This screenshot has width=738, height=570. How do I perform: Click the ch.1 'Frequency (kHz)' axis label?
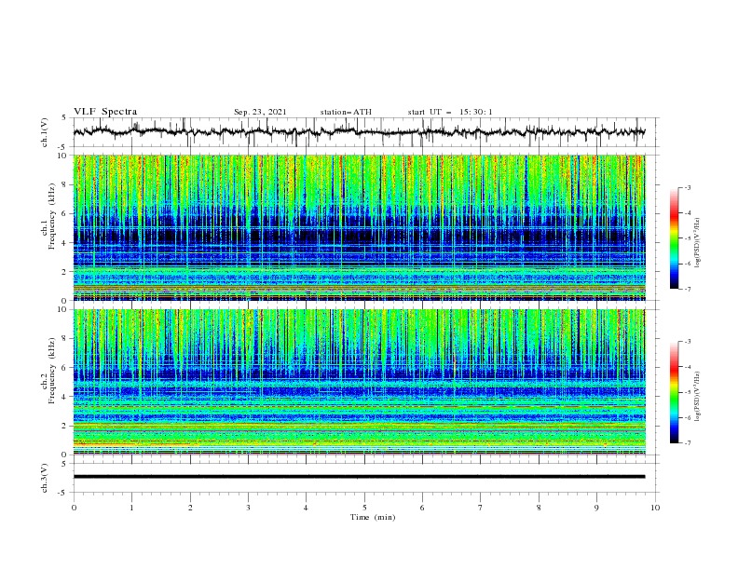click(51, 217)
